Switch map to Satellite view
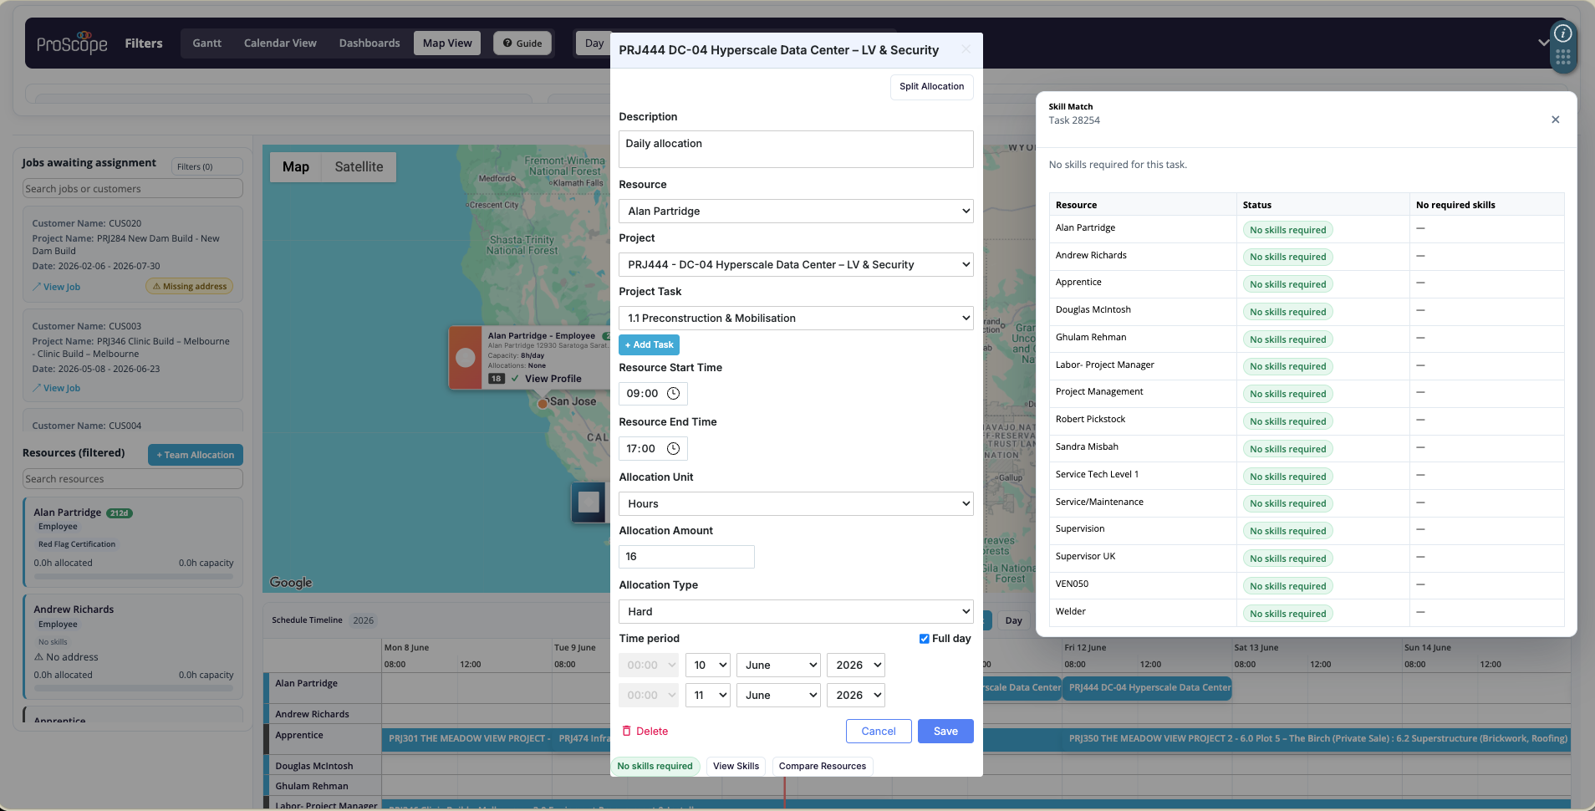1595x811 pixels. pos(359,167)
